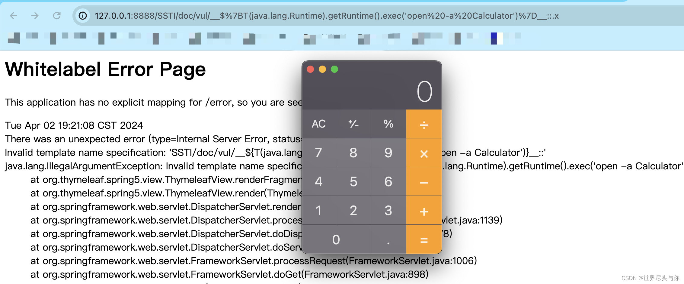
Task: Tap digit 1 on the Calculator
Action: (319, 211)
